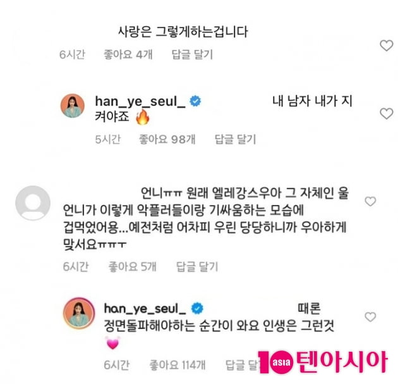Click han_ye_seul_ username in pink heart reply
The width and height of the screenshot is (398, 384).
coord(145,309)
